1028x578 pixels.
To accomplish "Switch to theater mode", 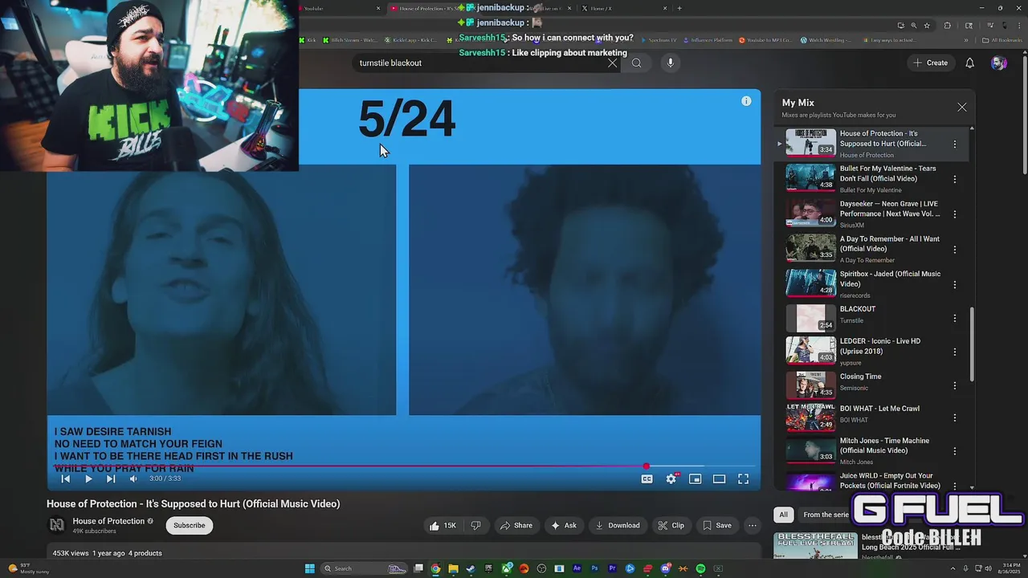I will coord(720,478).
